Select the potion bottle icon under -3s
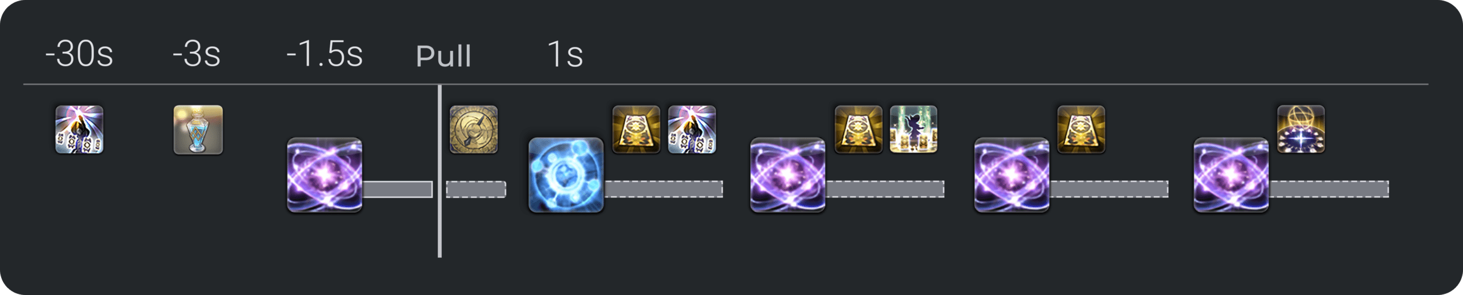 [x=198, y=130]
